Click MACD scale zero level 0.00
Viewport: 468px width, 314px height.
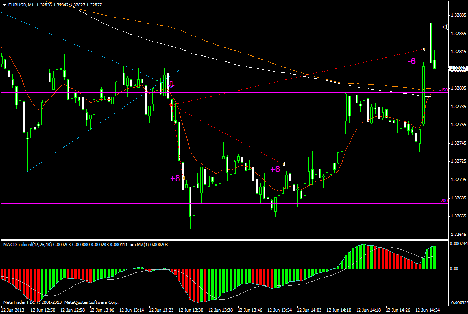pos(454,268)
